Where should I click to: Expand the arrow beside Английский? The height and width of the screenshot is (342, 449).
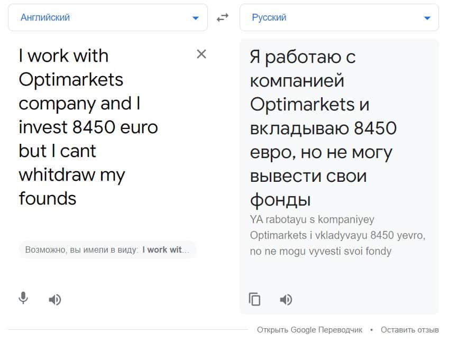point(196,19)
